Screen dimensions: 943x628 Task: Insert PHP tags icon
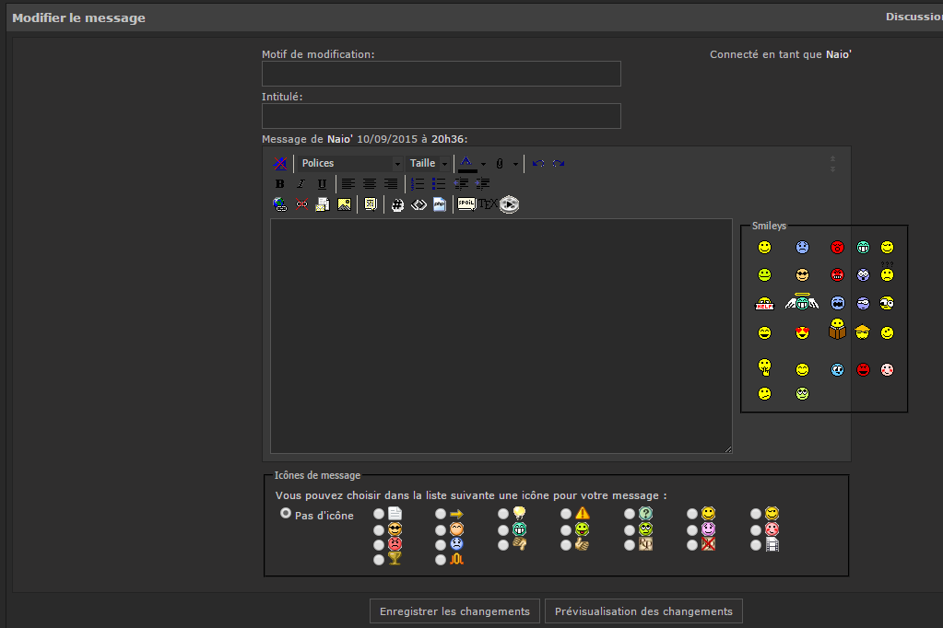tap(440, 205)
